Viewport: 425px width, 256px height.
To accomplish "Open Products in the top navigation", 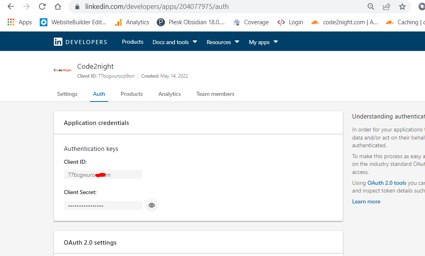I will [x=132, y=42].
